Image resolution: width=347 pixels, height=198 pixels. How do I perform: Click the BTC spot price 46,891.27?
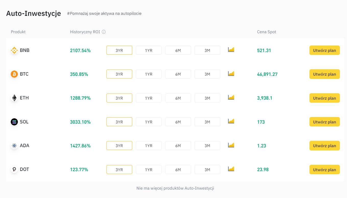click(x=267, y=74)
